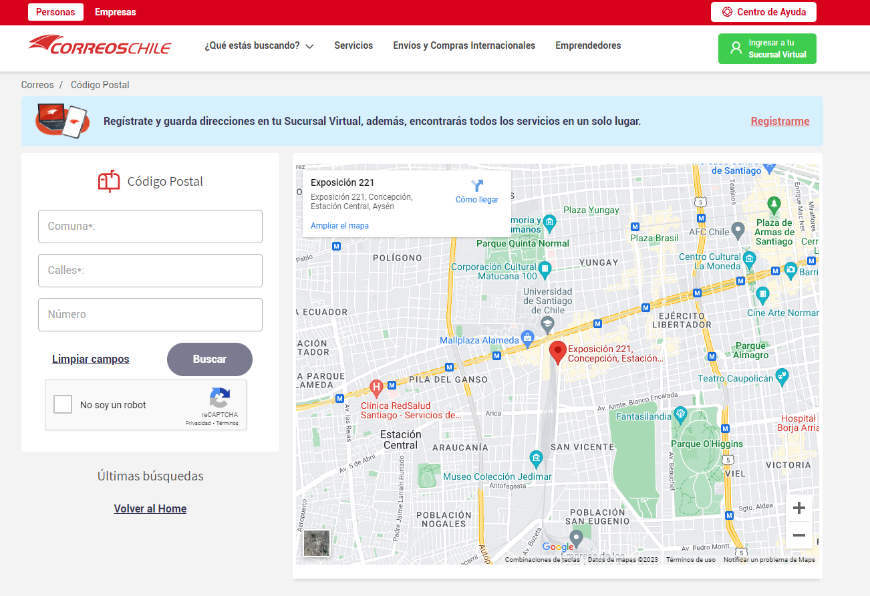Click the Centro de Ayuda lifebuoy icon

(728, 12)
